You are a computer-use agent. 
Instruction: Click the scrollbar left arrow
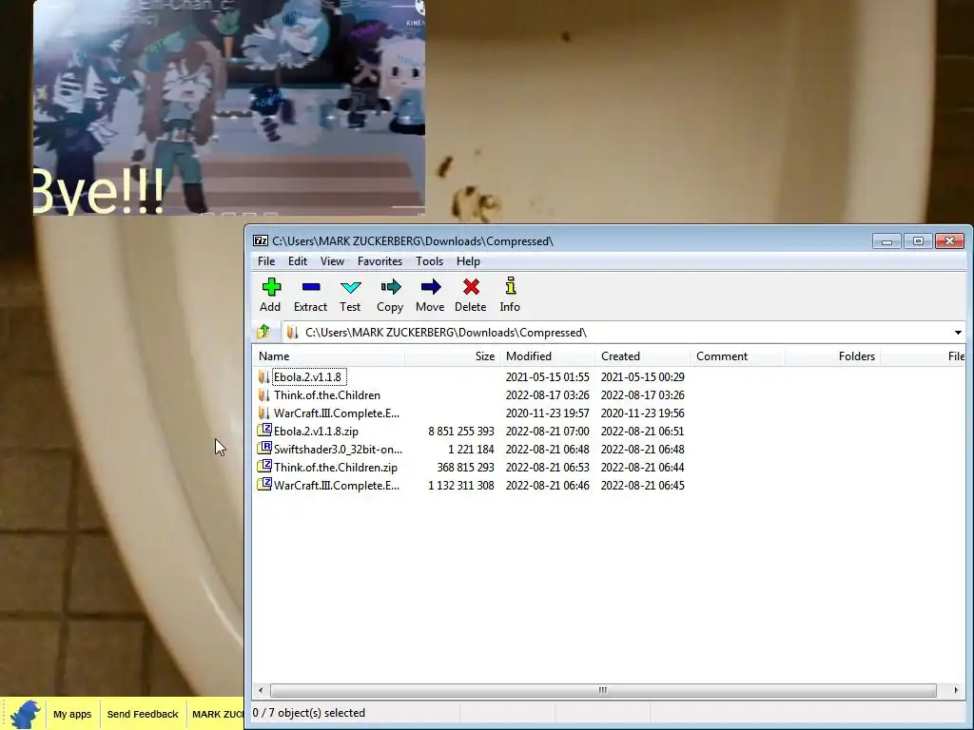(261, 690)
